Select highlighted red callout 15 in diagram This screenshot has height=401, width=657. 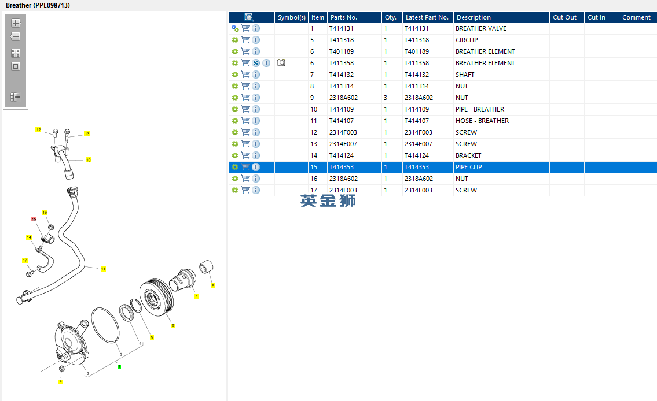pyautogui.click(x=34, y=219)
